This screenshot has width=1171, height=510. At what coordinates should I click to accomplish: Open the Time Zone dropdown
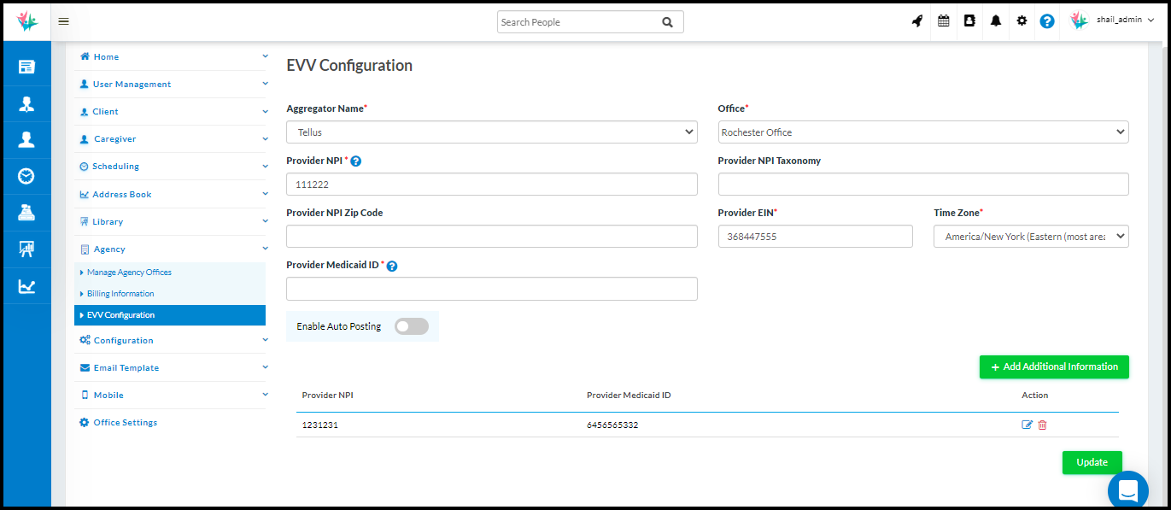tap(1030, 237)
